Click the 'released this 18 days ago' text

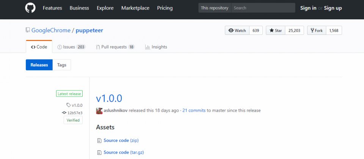pos(154,111)
